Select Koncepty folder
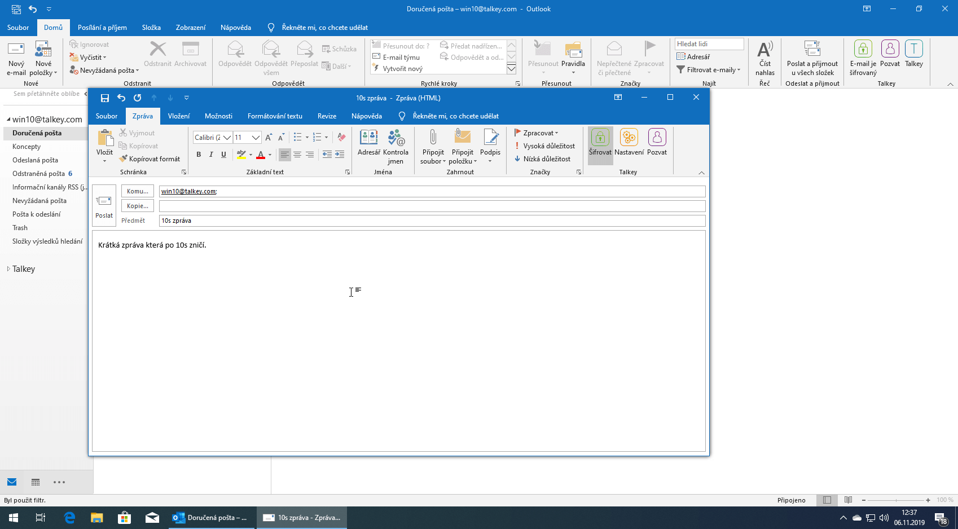This screenshot has width=958, height=529. point(27,147)
